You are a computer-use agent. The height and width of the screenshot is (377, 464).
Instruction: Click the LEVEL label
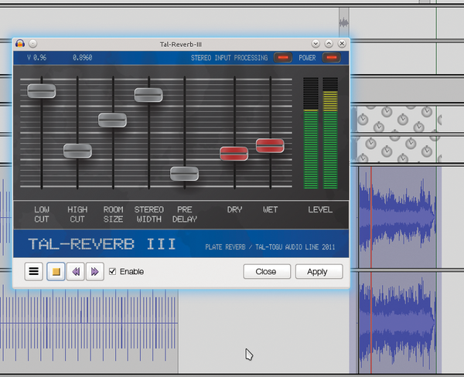pos(320,209)
